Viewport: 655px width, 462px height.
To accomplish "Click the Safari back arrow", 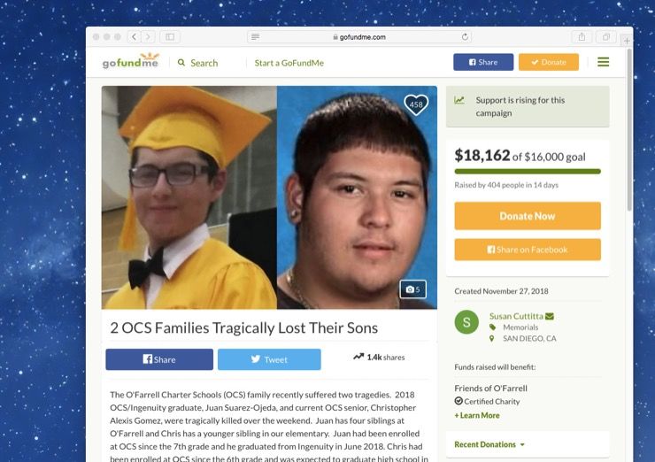I will pyautogui.click(x=134, y=37).
